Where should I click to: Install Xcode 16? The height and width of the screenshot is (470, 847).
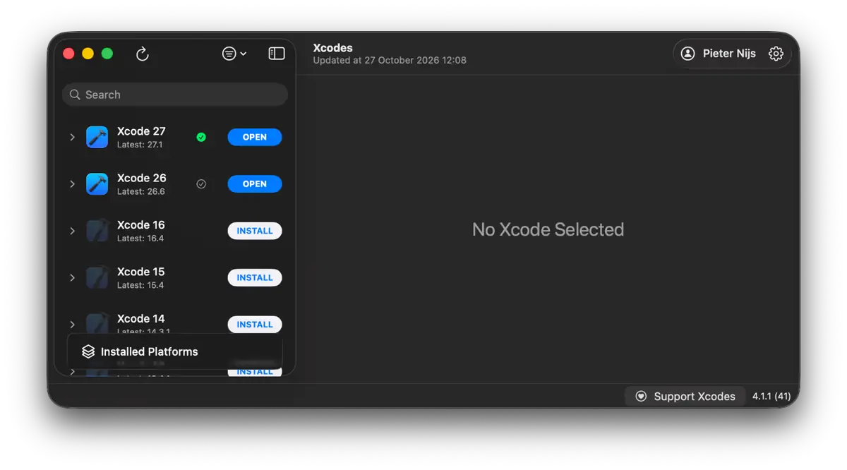tap(255, 231)
